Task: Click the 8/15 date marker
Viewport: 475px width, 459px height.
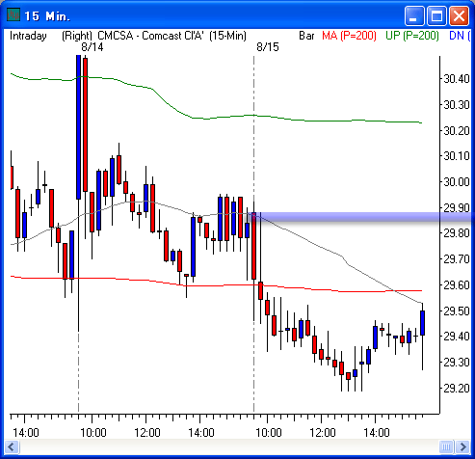Action: coord(268,47)
